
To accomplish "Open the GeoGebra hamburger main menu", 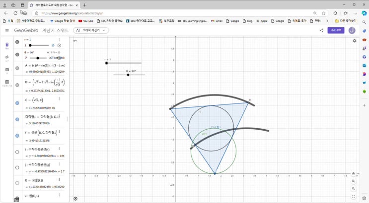I will [x=7, y=30].
